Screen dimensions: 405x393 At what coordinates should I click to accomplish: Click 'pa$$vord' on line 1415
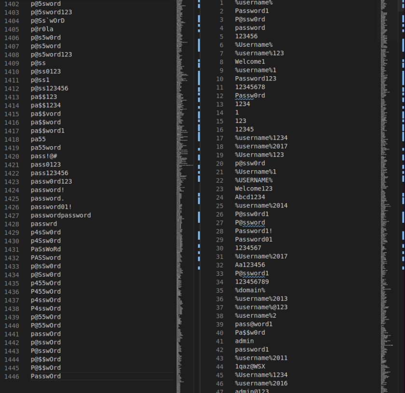coord(46,114)
